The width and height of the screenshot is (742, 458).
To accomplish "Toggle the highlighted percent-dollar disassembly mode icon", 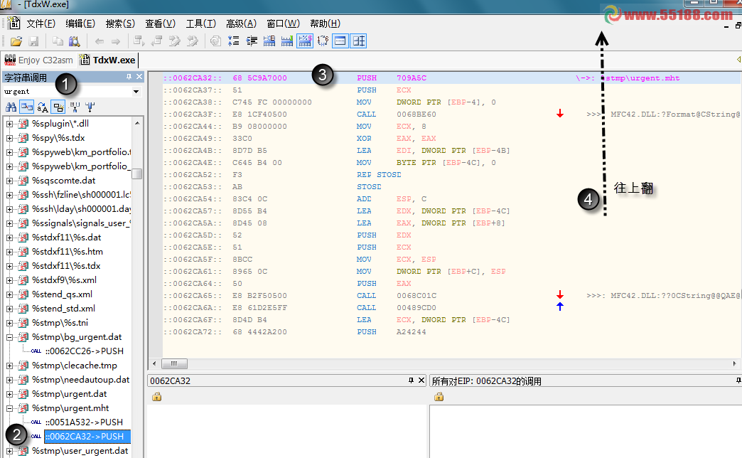I will 305,41.
